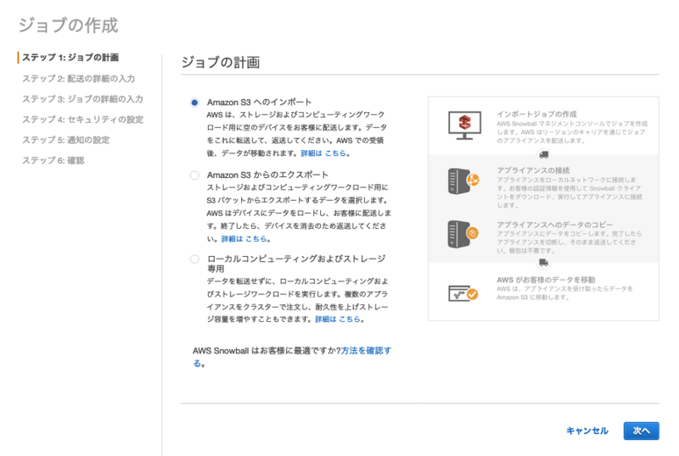Click the AWS がお客様のデータを移動 heading

point(546,280)
